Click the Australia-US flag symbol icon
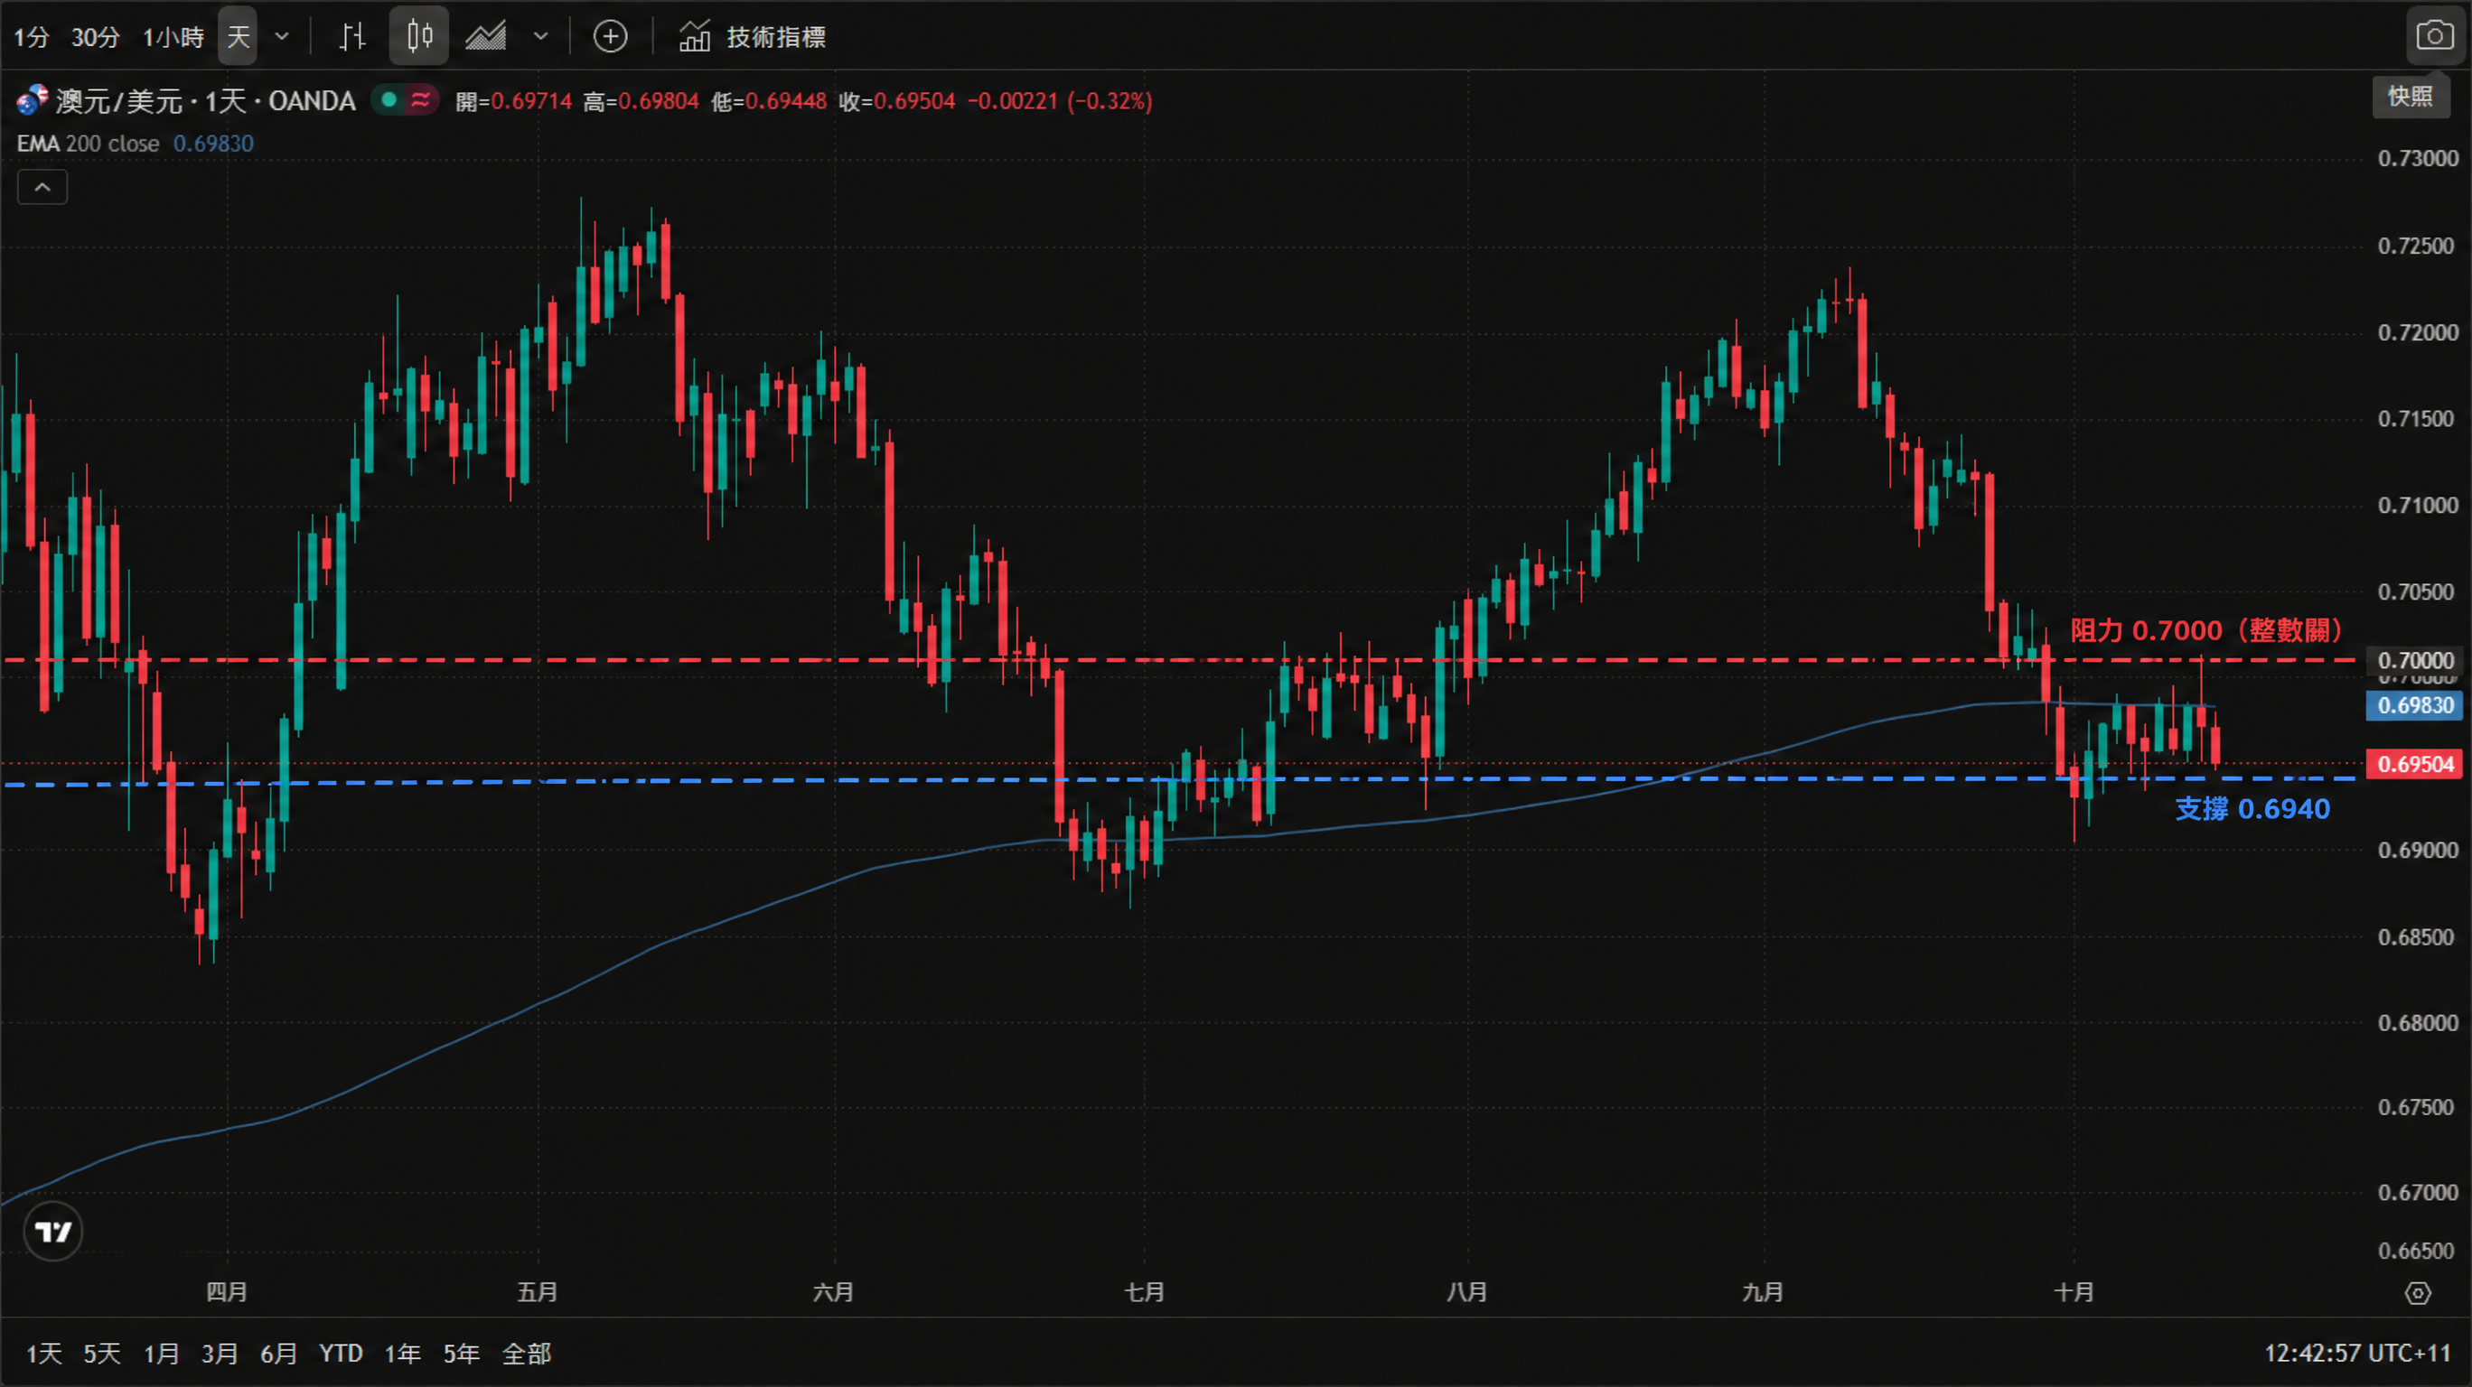 point(32,99)
